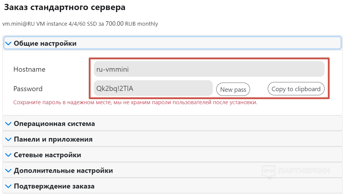This screenshot has height=195, width=345.
Task: Collapse the Общие настройки section chevron
Action: coord(9,44)
